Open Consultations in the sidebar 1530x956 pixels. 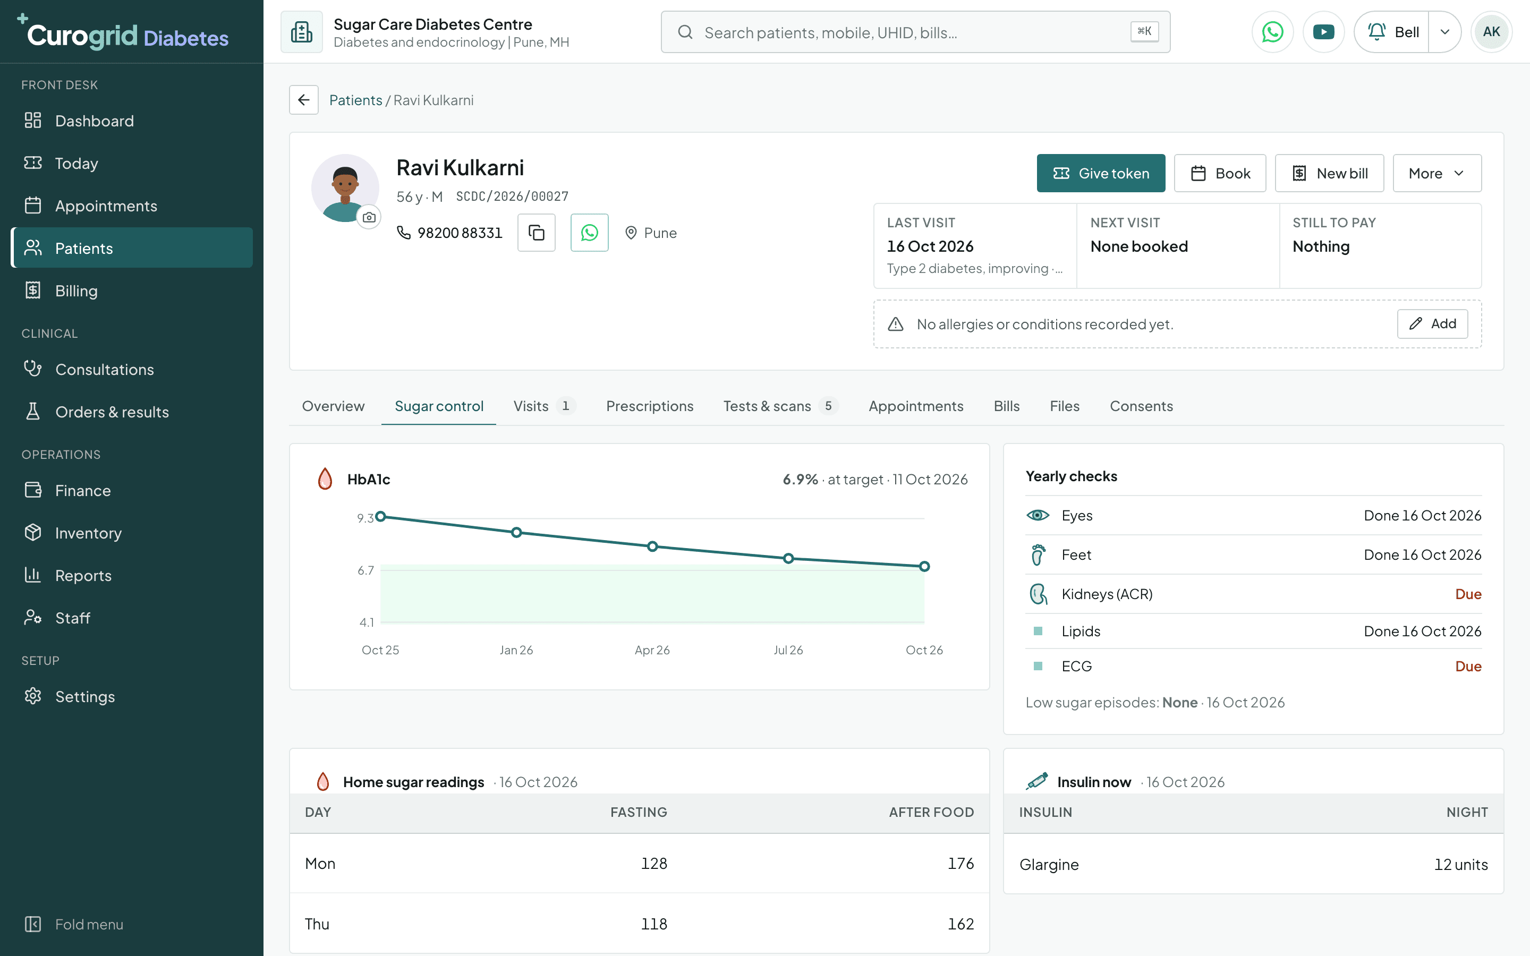coord(132,369)
